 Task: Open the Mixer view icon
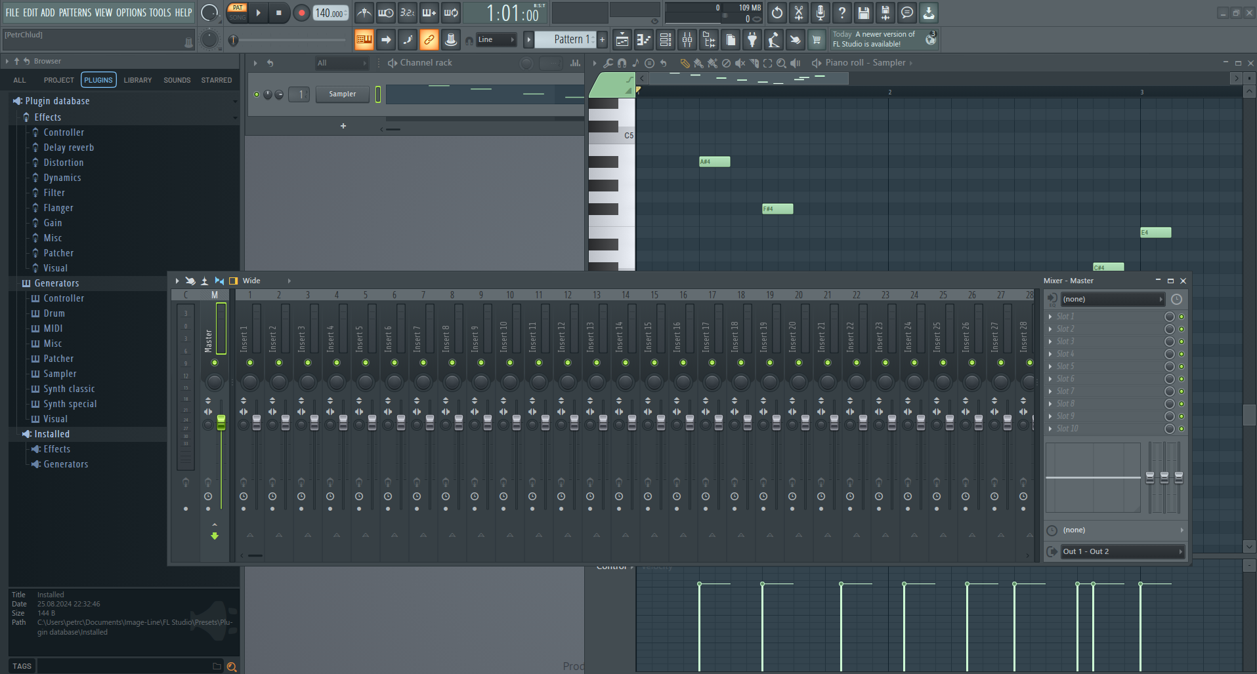coord(687,40)
